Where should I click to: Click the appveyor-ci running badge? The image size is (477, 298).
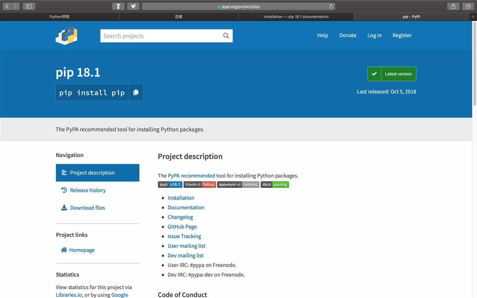238,184
